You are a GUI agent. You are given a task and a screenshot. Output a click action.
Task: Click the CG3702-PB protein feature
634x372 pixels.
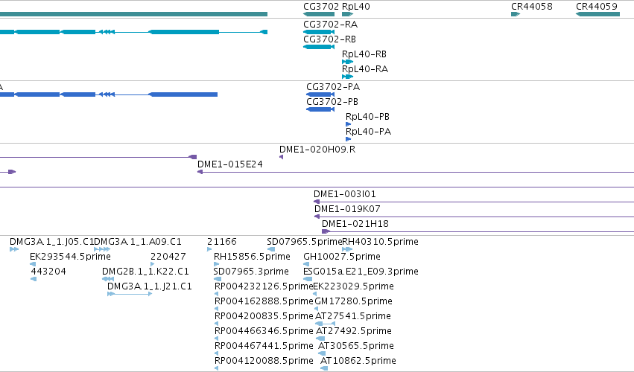(x=320, y=109)
